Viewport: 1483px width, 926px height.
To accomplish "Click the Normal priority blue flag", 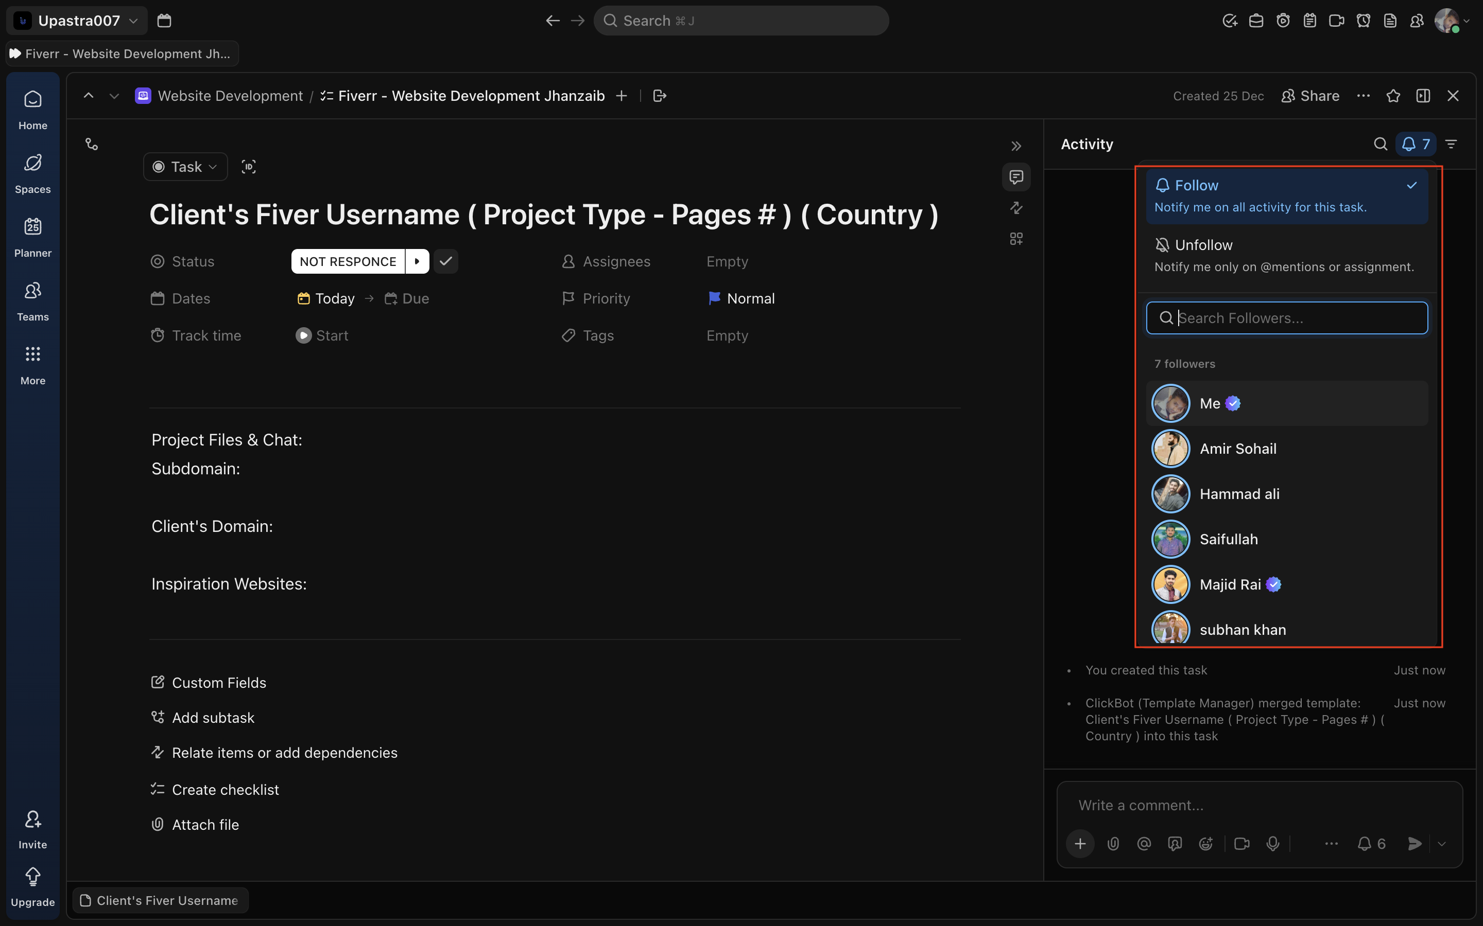I will pyautogui.click(x=714, y=298).
